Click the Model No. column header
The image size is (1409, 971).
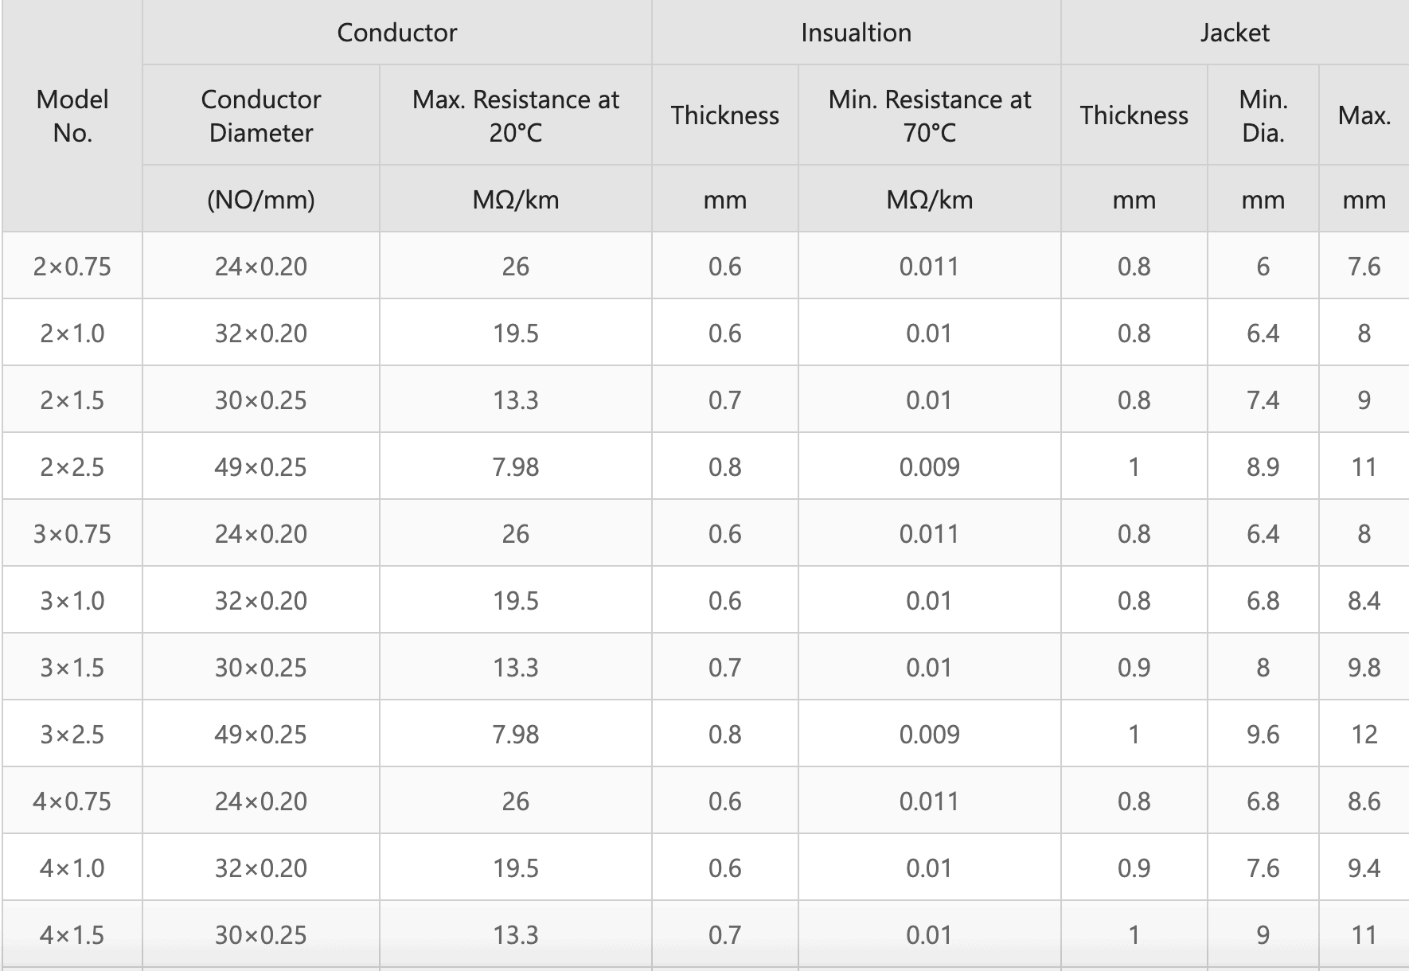[72, 116]
